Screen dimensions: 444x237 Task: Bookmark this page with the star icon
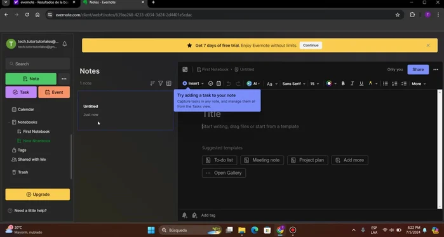[x=398, y=15]
